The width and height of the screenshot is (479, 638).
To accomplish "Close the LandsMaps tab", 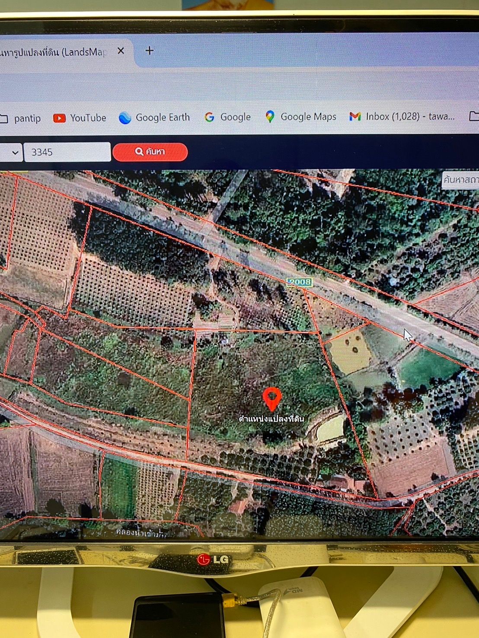I will (121, 51).
